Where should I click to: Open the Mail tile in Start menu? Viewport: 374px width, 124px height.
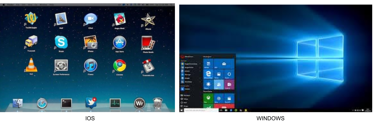(x=224, y=63)
